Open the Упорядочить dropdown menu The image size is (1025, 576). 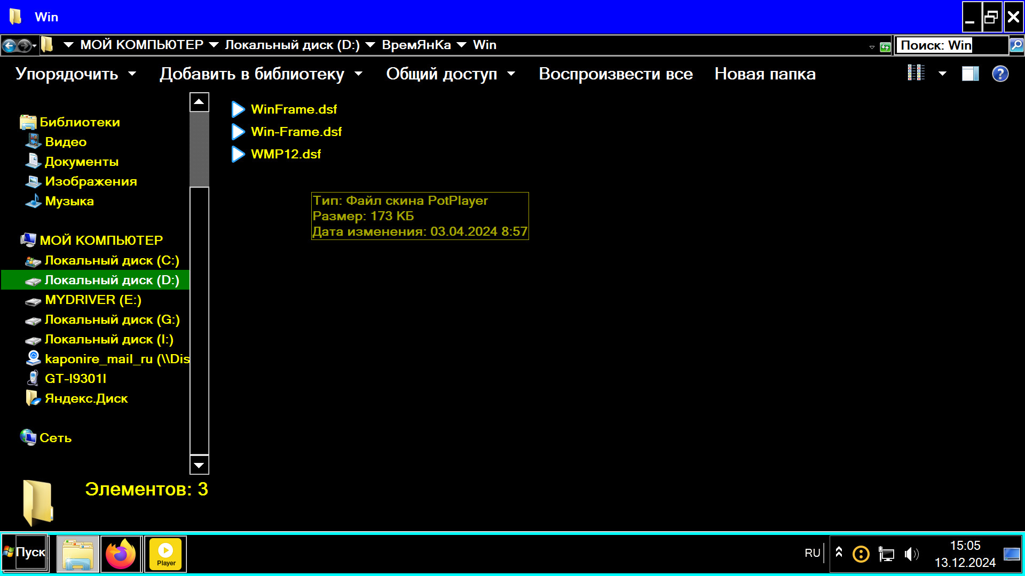click(x=75, y=74)
